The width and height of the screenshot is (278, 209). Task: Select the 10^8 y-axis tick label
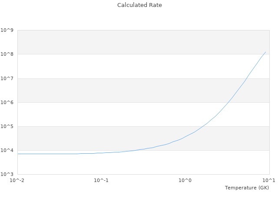tap(7, 54)
